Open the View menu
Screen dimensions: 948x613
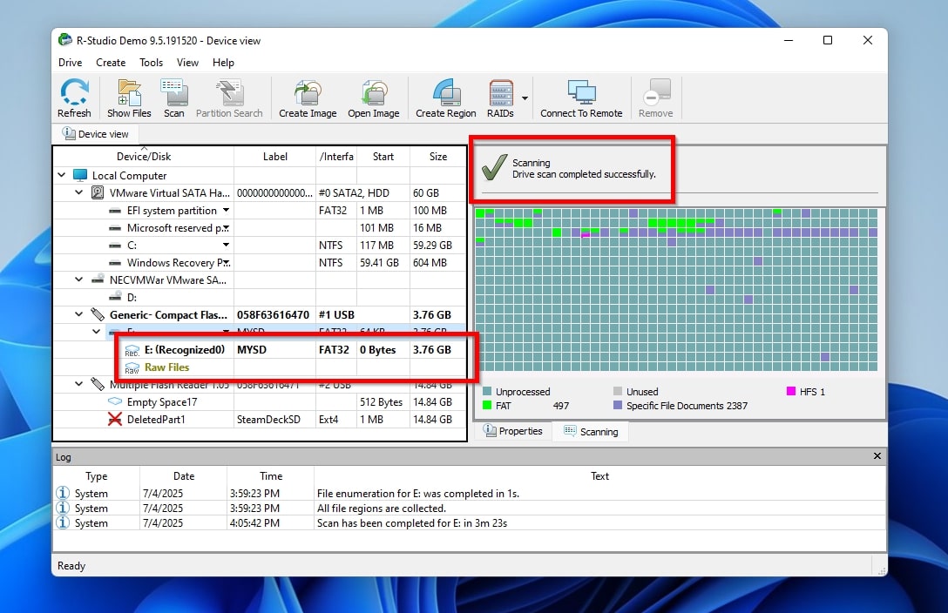click(187, 62)
